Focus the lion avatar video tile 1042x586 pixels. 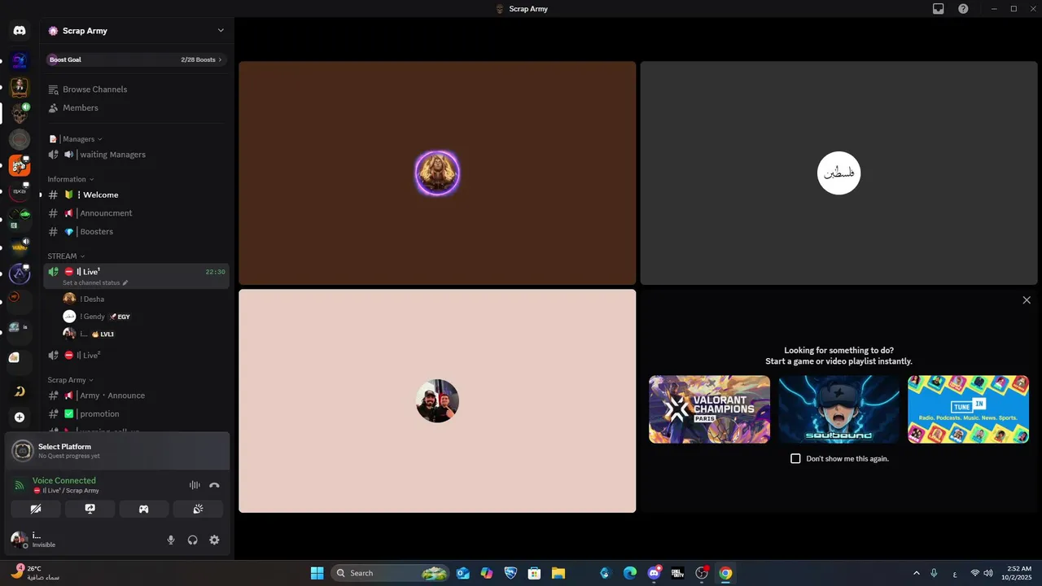click(x=437, y=173)
